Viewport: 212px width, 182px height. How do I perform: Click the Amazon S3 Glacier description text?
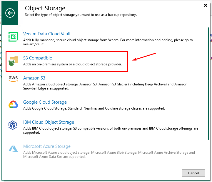105,86
